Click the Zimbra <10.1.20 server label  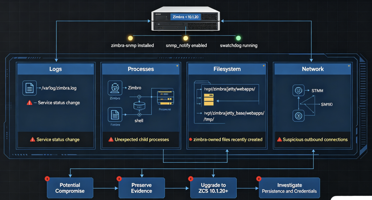click(x=186, y=17)
